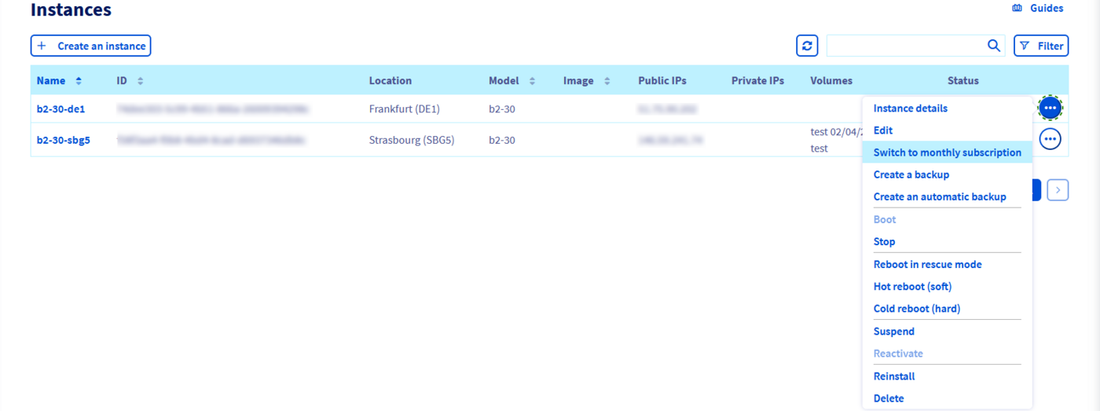Open actions menu for b2-30-sbg5

click(x=1050, y=139)
